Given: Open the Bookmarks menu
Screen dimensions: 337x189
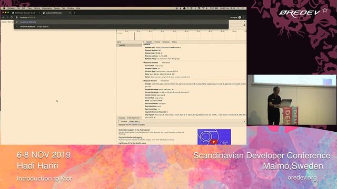Looking at the screenshot, I should [47, 8].
